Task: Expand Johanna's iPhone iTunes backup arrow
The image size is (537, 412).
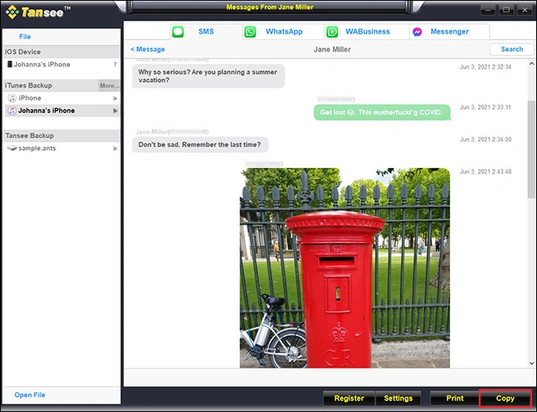Action: click(x=115, y=111)
